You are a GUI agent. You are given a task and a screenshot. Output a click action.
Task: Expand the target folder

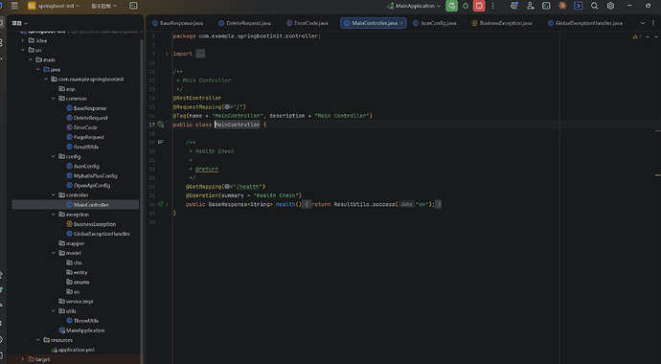(x=23, y=359)
